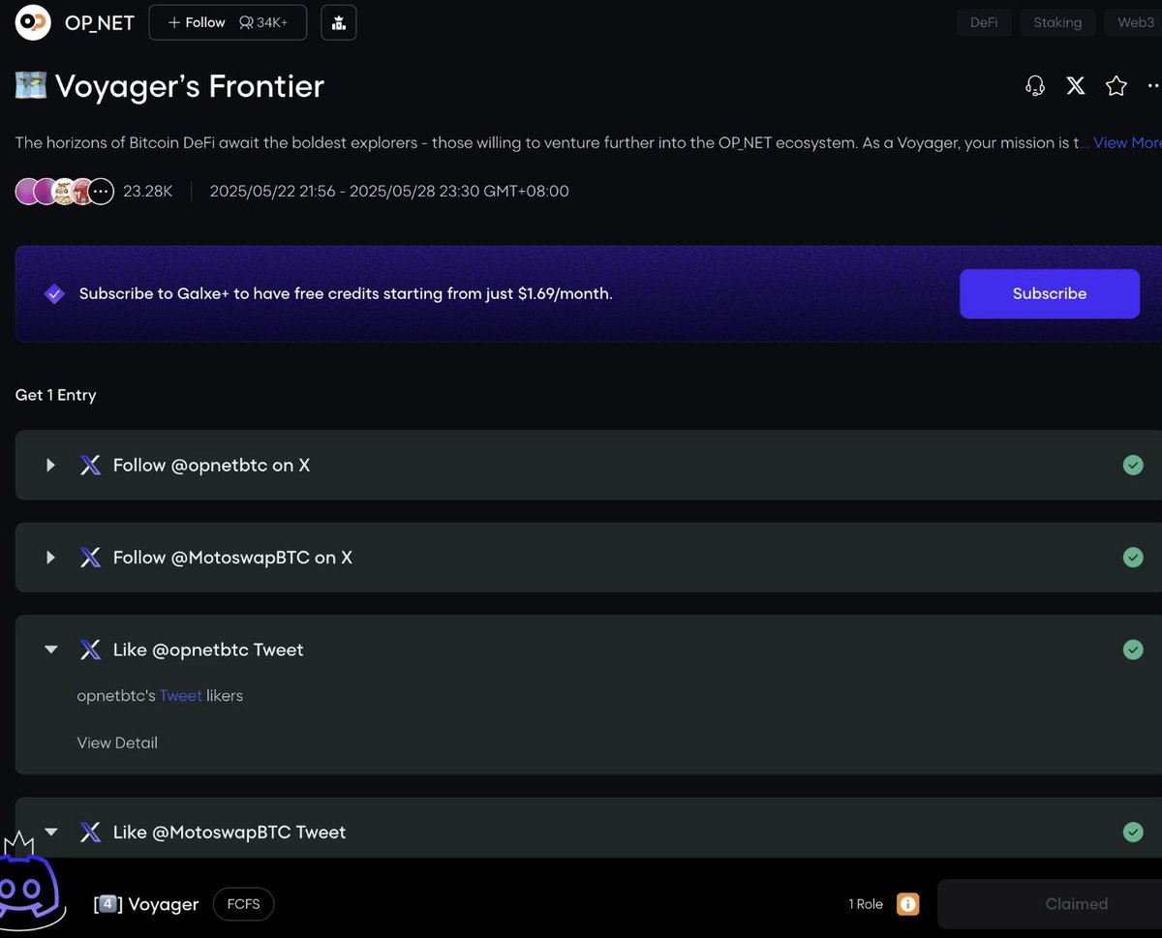Viewport: 1162px width, 938px height.
Task: Click the checkmark for Follow @opnetbtc task
Action: (1133, 466)
